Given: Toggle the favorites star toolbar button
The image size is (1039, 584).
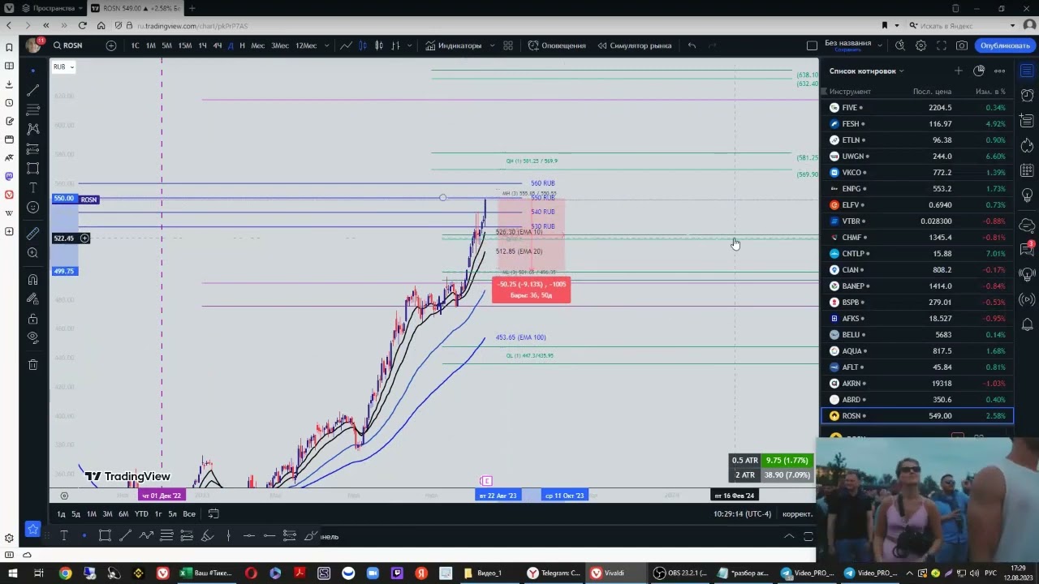Looking at the screenshot, I should tap(32, 529).
